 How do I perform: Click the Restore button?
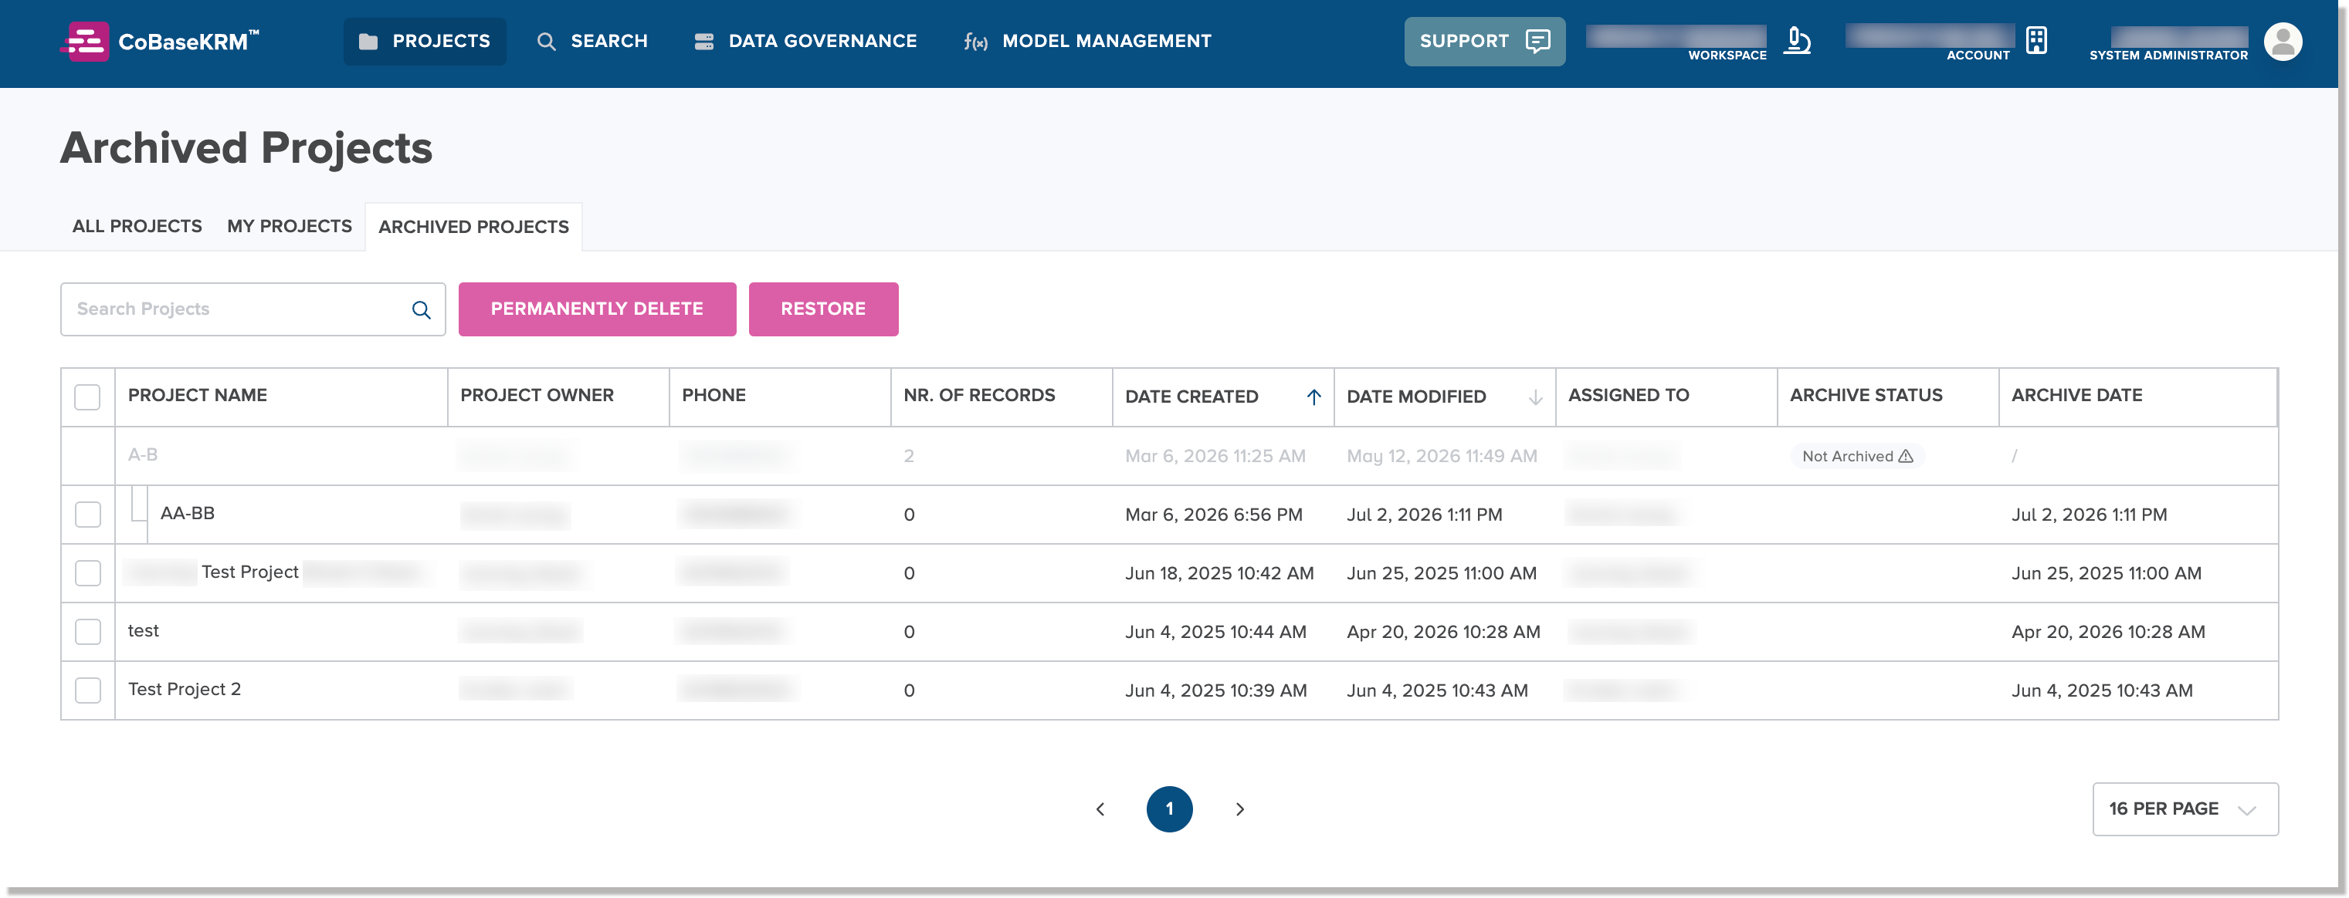pyautogui.click(x=823, y=309)
